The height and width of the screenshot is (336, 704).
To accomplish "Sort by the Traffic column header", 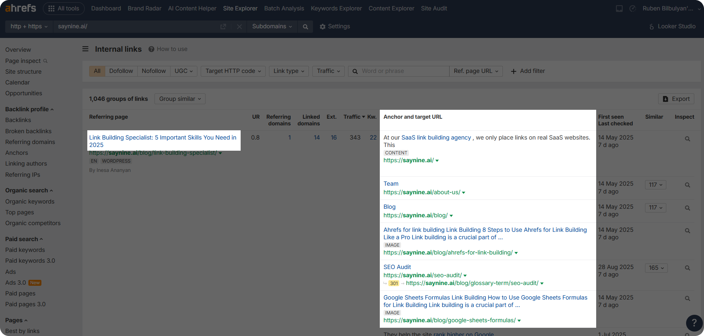I will pos(354,117).
